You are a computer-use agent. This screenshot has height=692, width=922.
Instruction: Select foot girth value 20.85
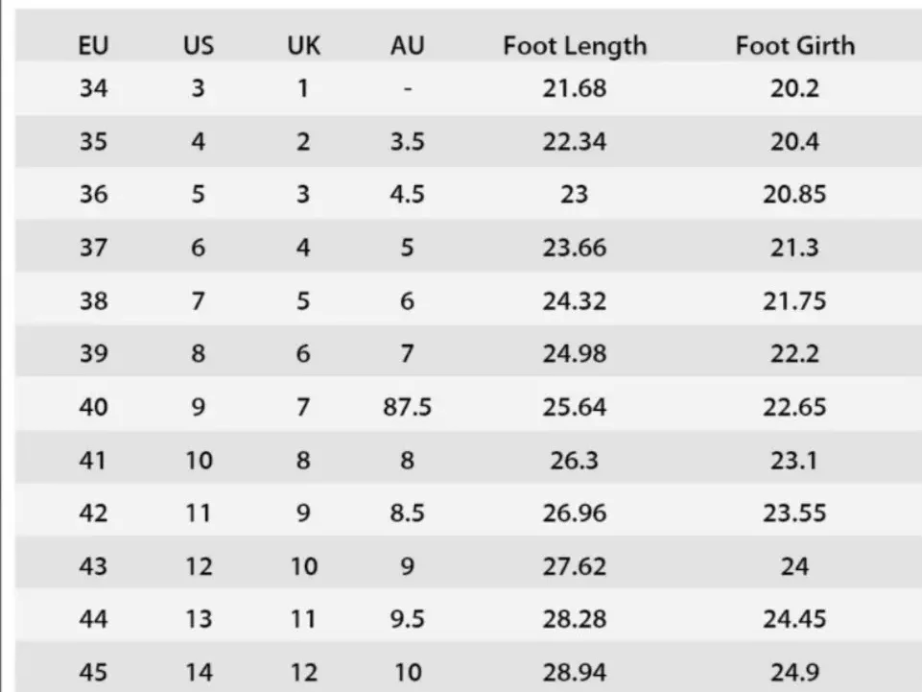point(794,195)
